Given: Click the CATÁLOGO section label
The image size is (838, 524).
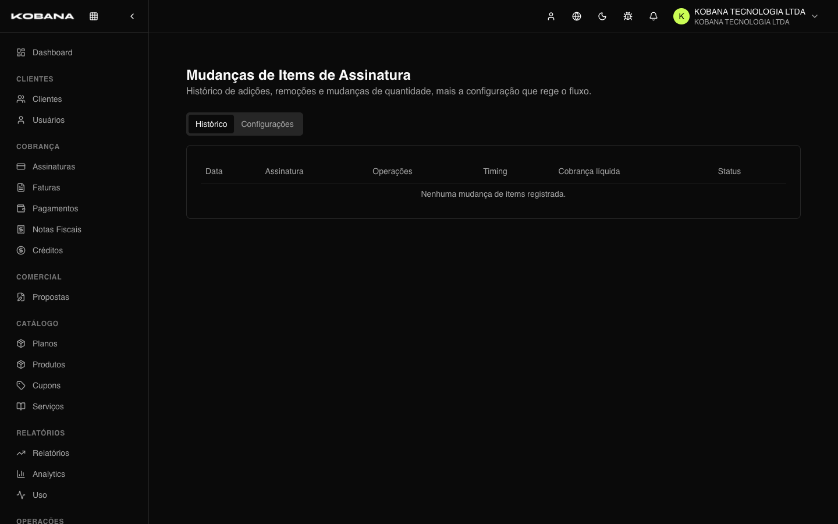Looking at the screenshot, I should click(x=37, y=324).
